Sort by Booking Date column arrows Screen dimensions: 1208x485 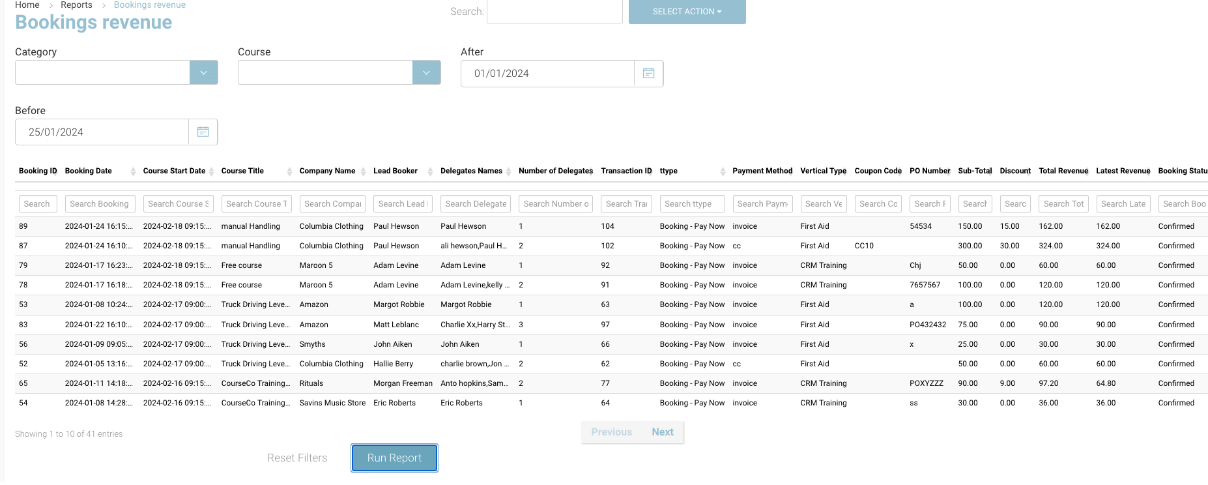[133, 171]
